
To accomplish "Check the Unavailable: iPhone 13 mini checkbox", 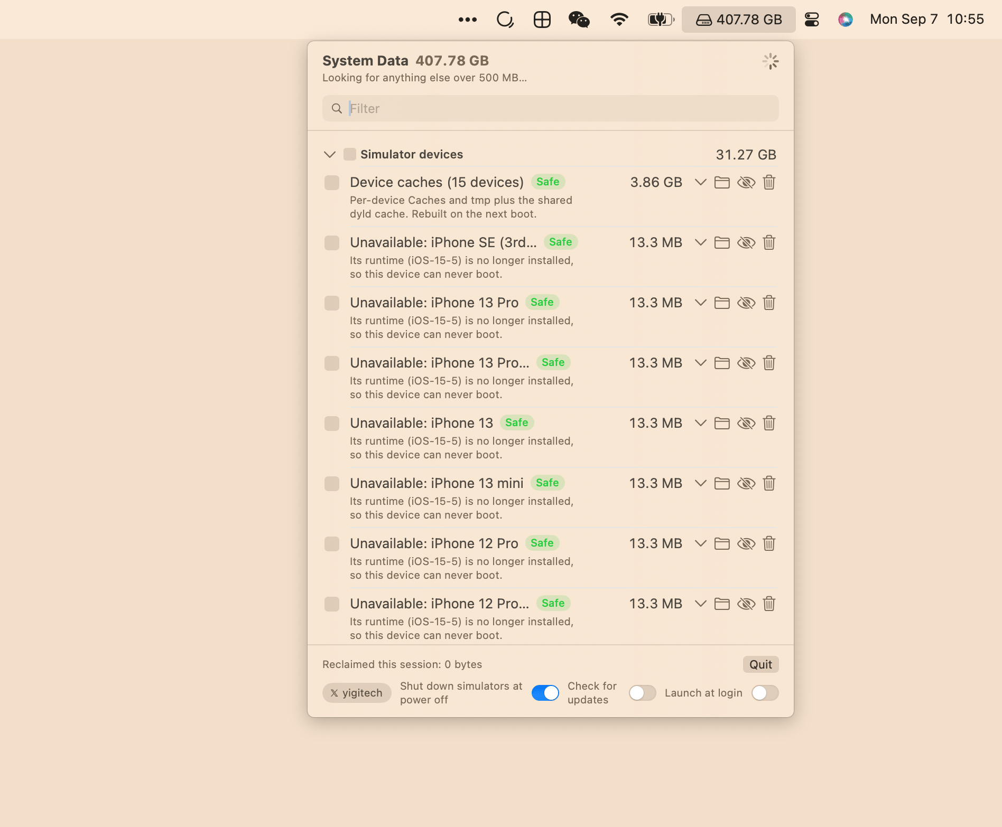I will 332,484.
